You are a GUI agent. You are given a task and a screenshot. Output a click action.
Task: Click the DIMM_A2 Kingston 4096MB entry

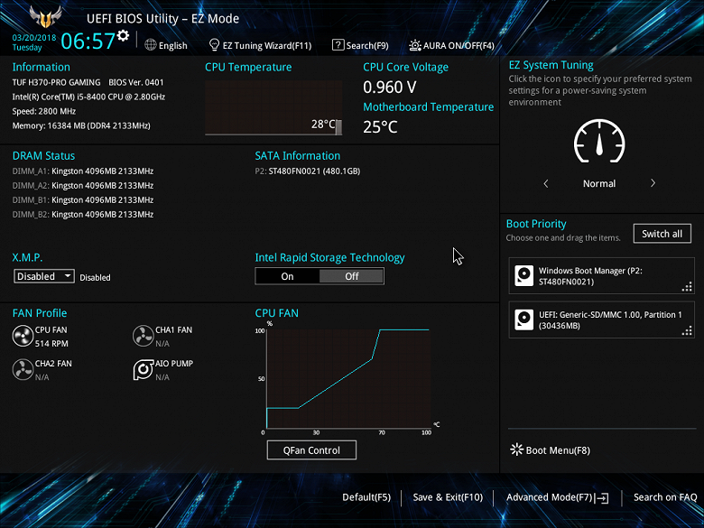[83, 185]
